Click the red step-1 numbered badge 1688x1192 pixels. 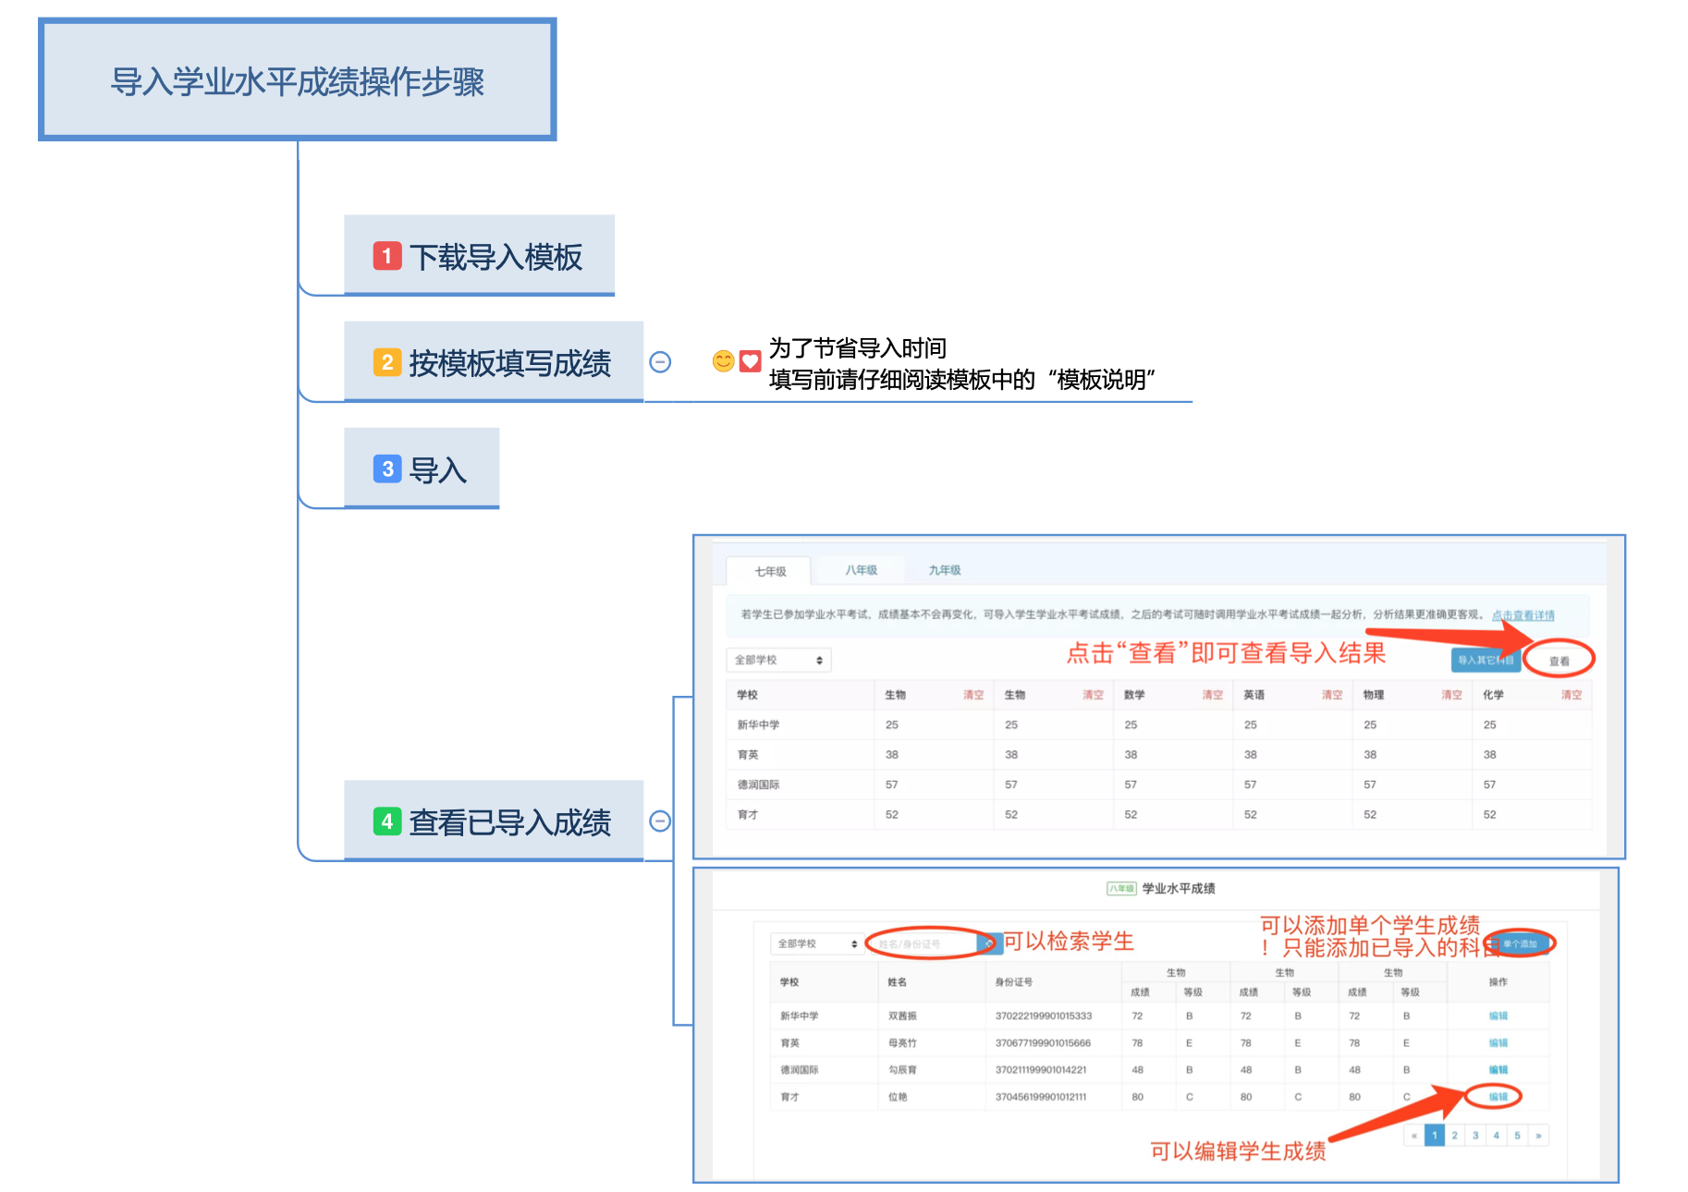388,256
